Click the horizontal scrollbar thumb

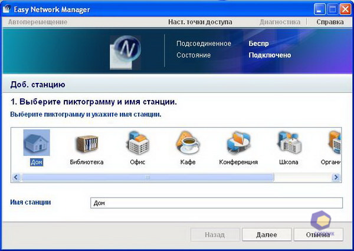point(147,178)
